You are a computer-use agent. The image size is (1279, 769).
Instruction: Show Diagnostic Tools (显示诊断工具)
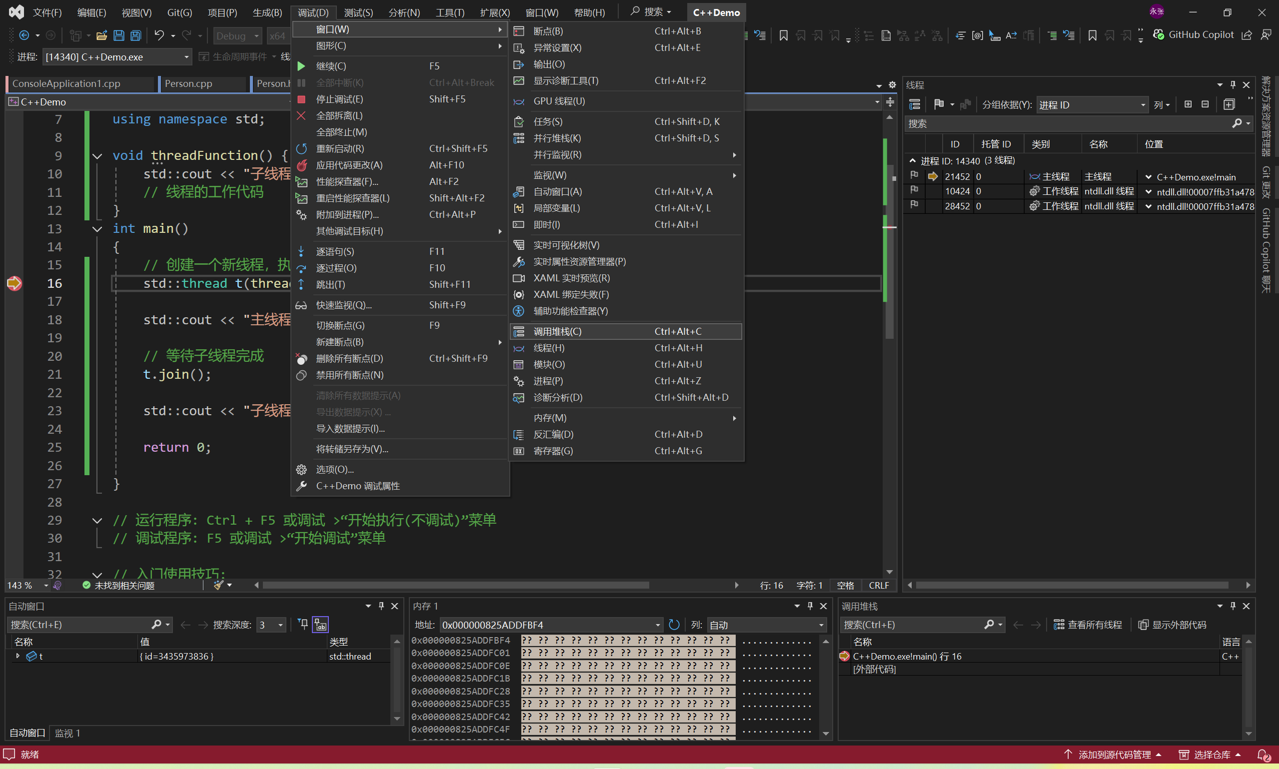(627, 81)
